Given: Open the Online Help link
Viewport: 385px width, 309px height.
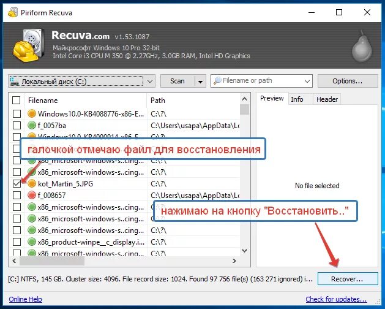Looking at the screenshot, I should (x=25, y=299).
